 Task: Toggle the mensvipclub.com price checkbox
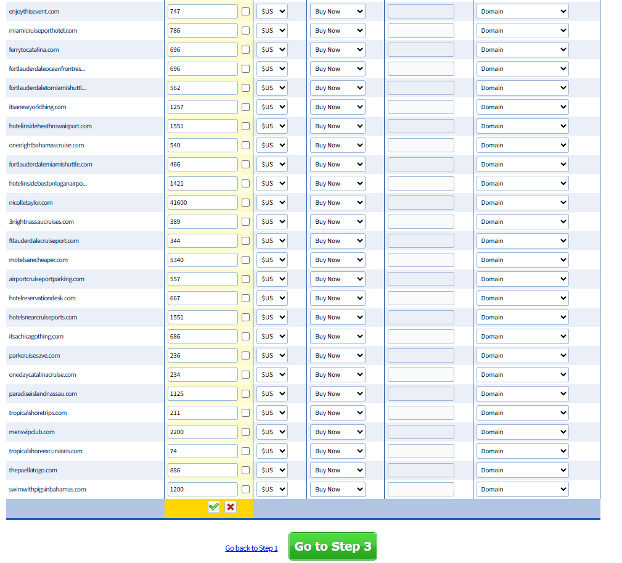pos(246,432)
